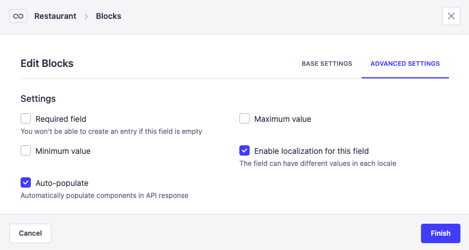Uncheck the Auto-populate checkbox
469x250 pixels.
pyautogui.click(x=26, y=183)
